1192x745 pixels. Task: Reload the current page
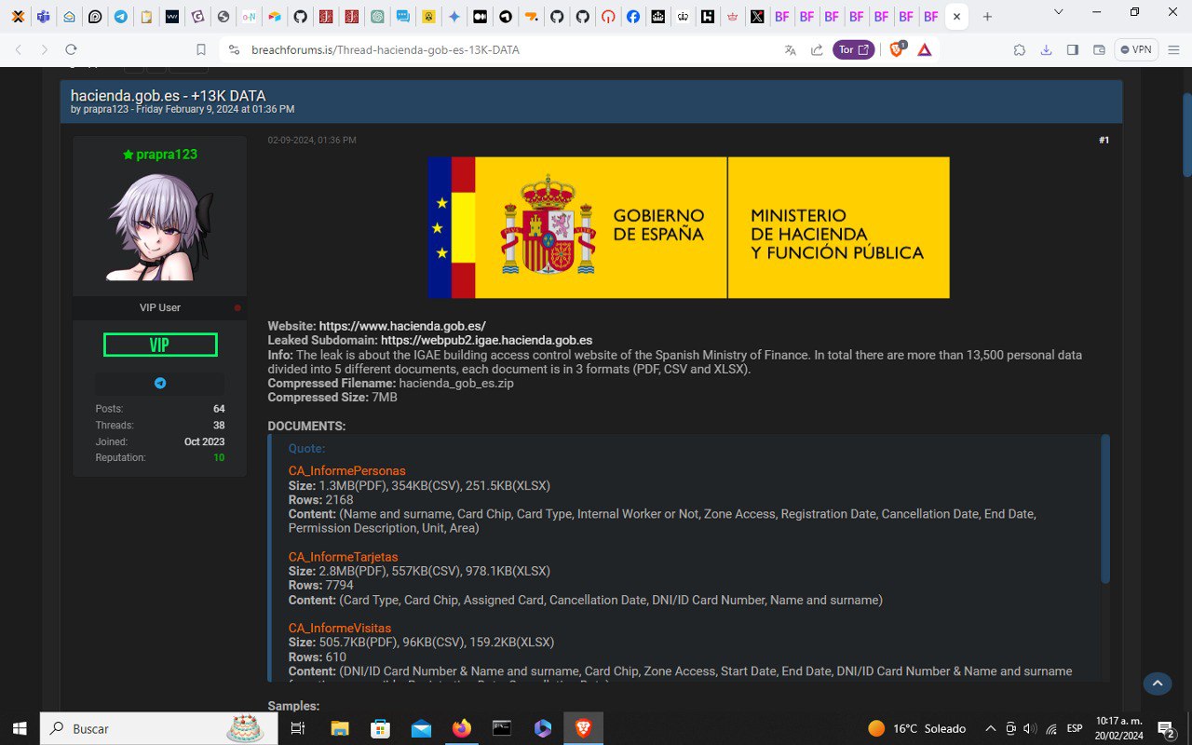[71, 49]
